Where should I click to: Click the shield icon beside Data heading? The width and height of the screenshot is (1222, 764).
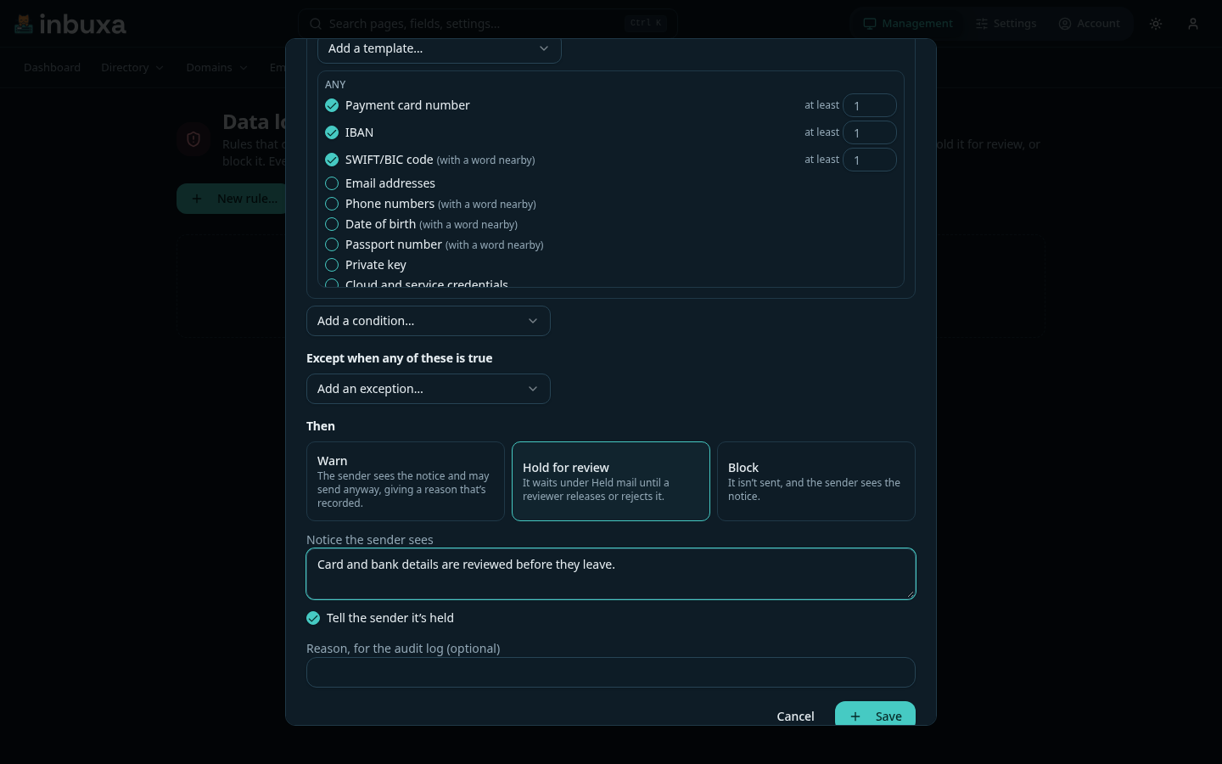click(193, 139)
